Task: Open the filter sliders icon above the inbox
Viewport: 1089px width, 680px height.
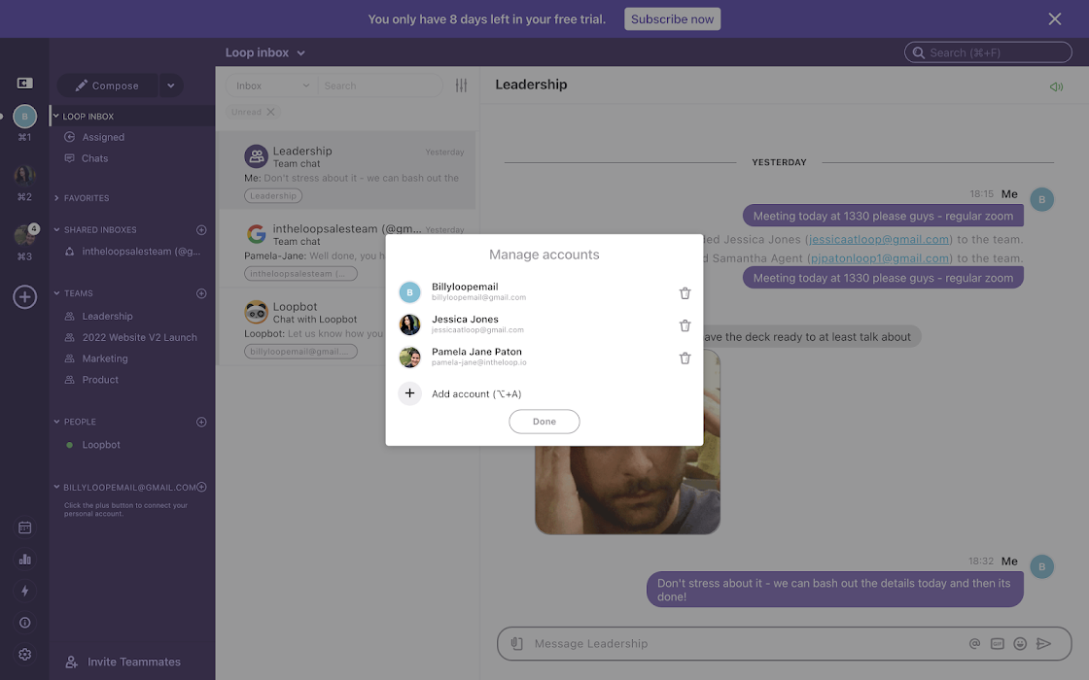Action: tap(461, 85)
